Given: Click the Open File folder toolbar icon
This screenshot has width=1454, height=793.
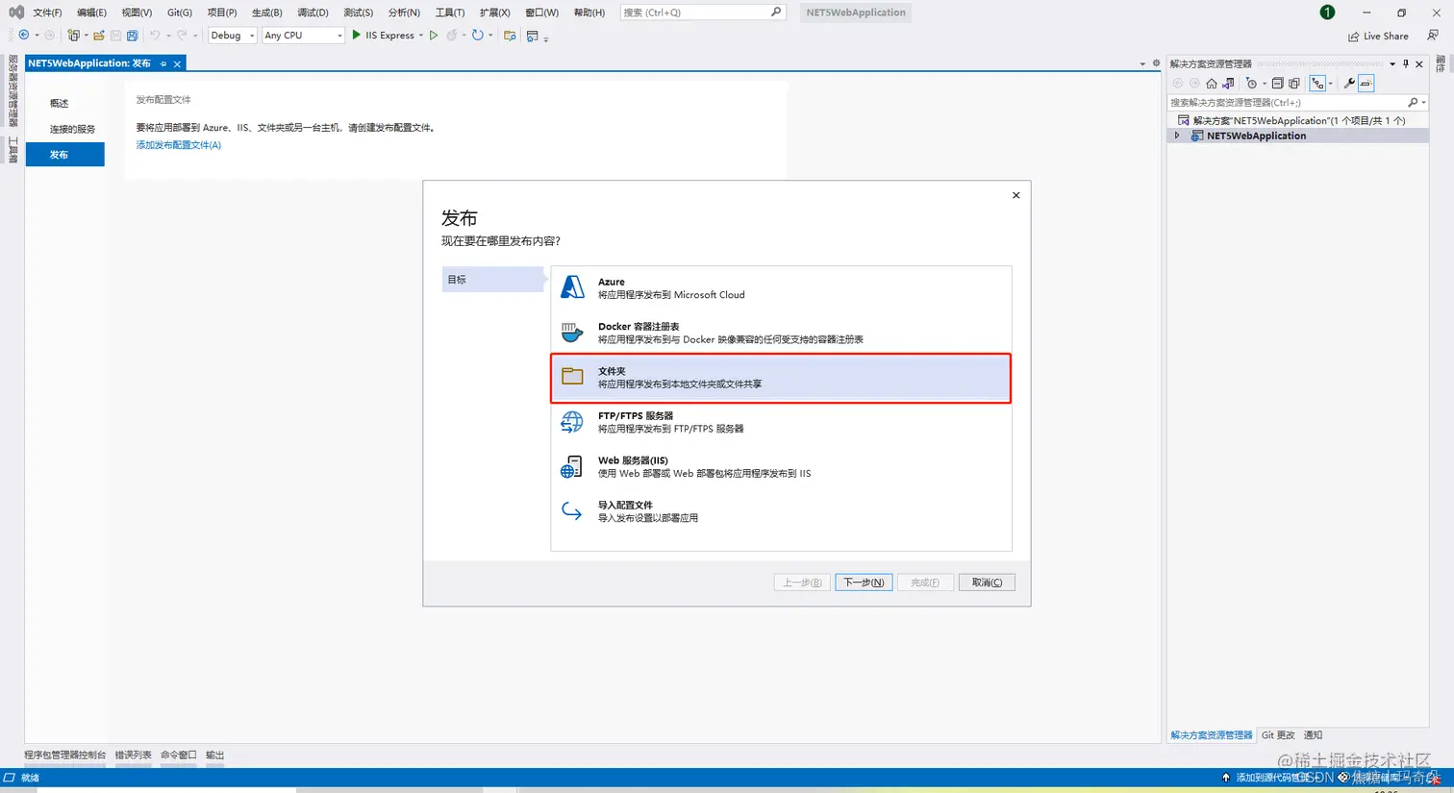Looking at the screenshot, I should tap(98, 36).
